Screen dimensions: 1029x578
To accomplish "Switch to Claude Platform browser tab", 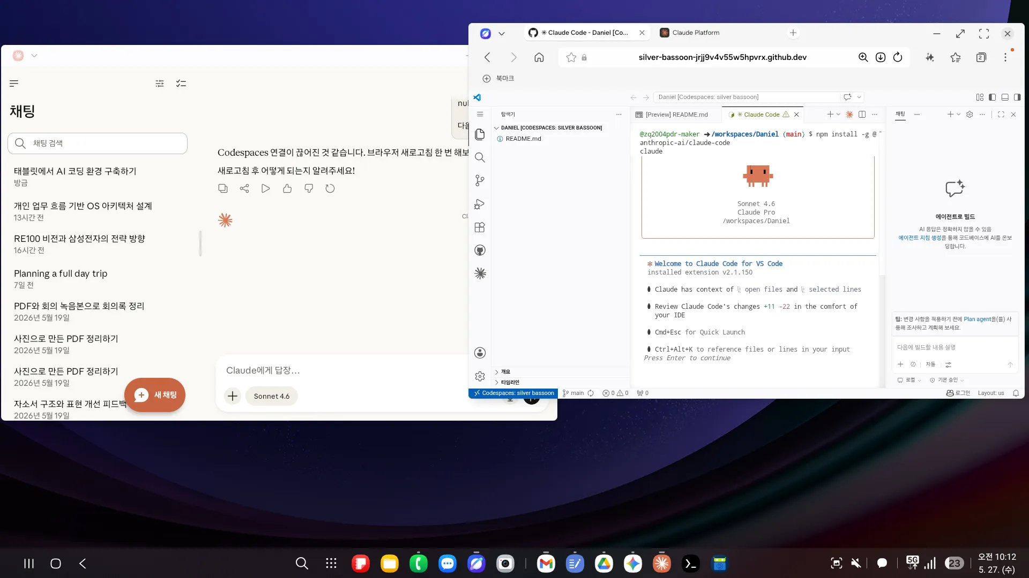I will click(x=695, y=33).
